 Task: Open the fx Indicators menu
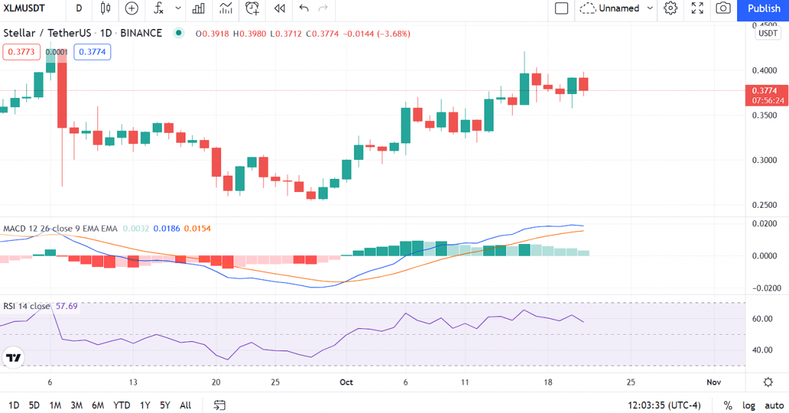point(158,9)
